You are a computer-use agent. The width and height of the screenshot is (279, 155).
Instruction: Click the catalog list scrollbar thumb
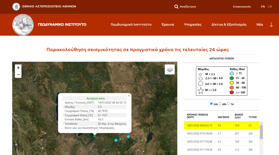tap(261, 132)
